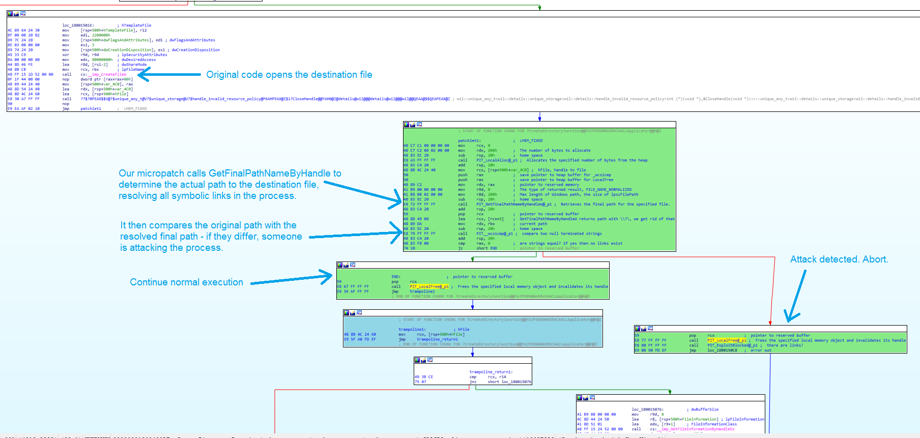
Task: Click title bar of trampoline1 node
Action: point(473,313)
